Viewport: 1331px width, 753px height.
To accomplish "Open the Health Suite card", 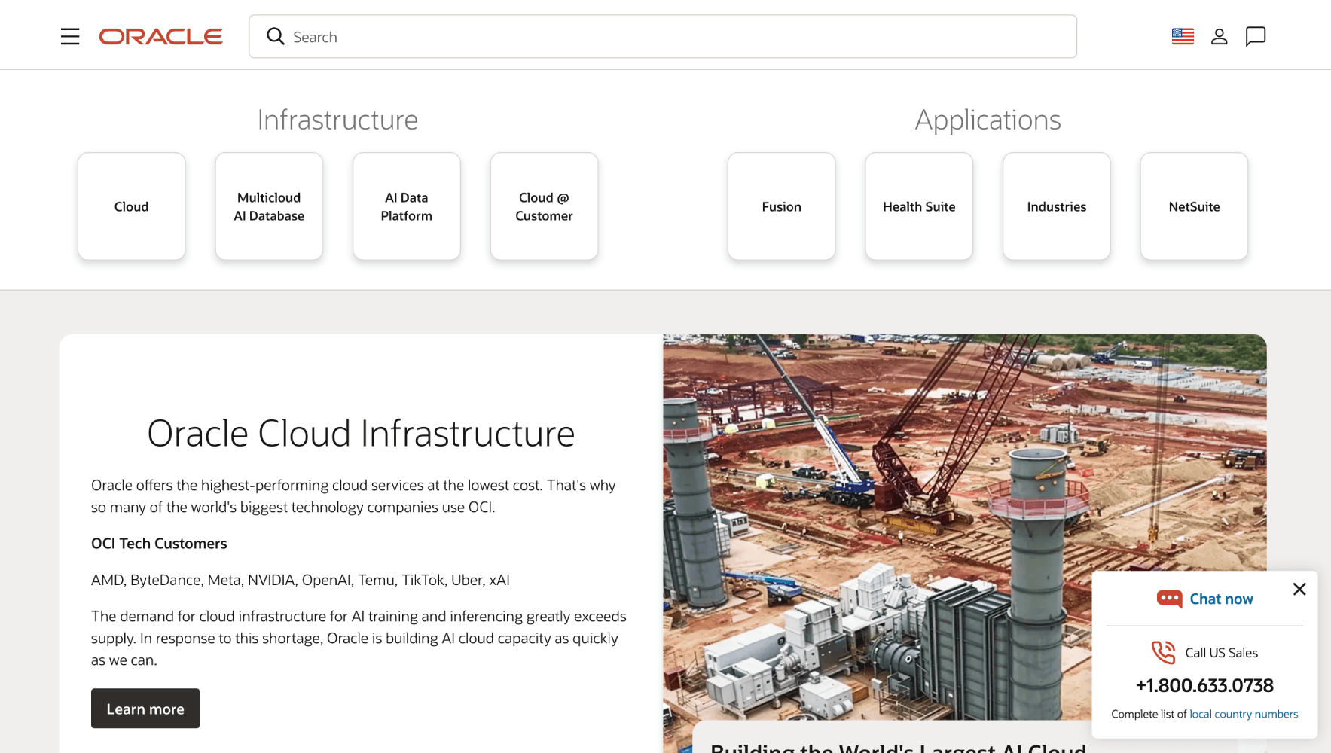I will coord(919,206).
